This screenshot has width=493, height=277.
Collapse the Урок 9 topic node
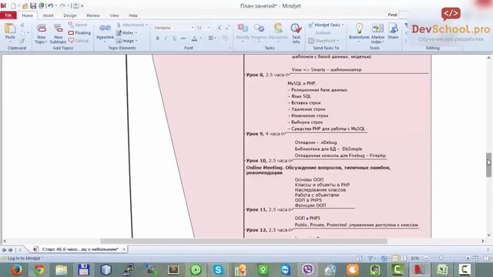pos(283,134)
